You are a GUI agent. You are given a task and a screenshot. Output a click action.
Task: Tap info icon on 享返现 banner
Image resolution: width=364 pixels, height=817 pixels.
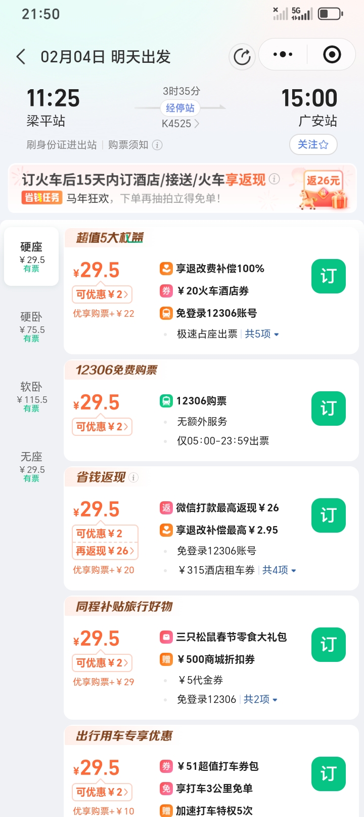point(275,178)
